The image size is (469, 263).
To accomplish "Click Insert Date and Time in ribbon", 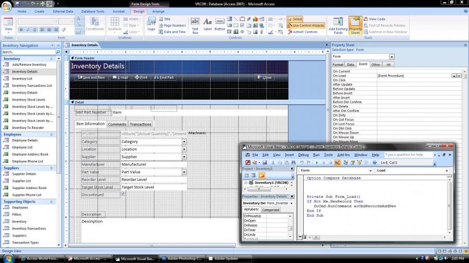I will click(172, 32).
